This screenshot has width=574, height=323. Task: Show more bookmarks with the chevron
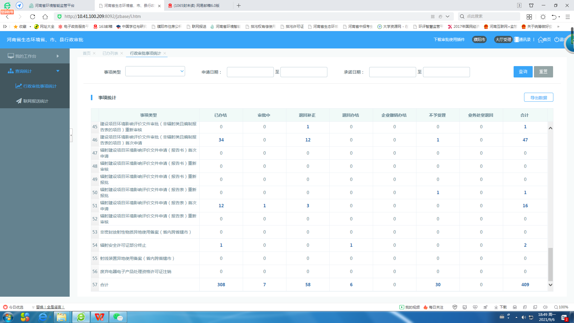[558, 27]
